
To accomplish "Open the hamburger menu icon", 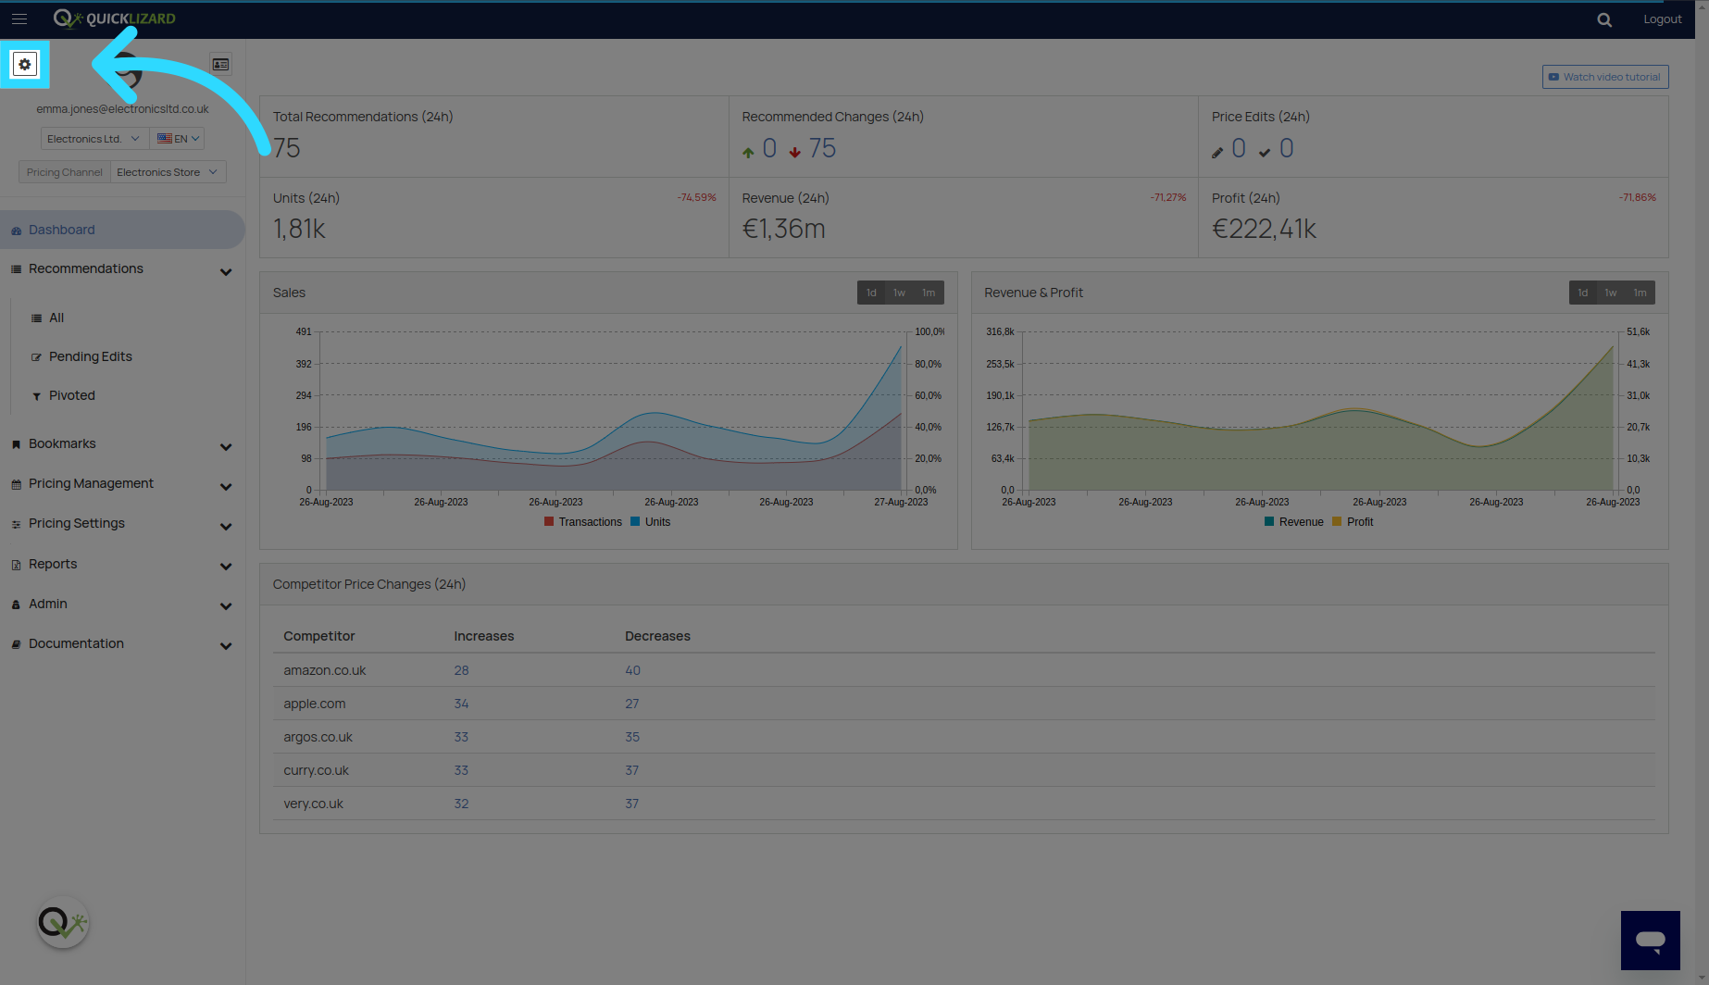I will [19, 19].
